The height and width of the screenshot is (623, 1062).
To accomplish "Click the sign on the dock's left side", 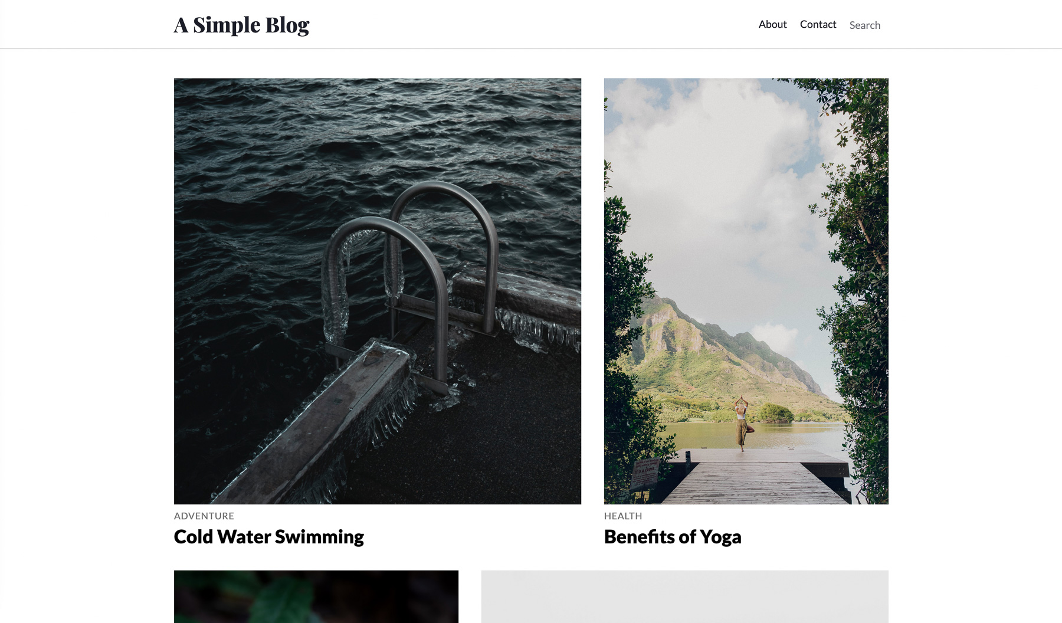I will [644, 473].
